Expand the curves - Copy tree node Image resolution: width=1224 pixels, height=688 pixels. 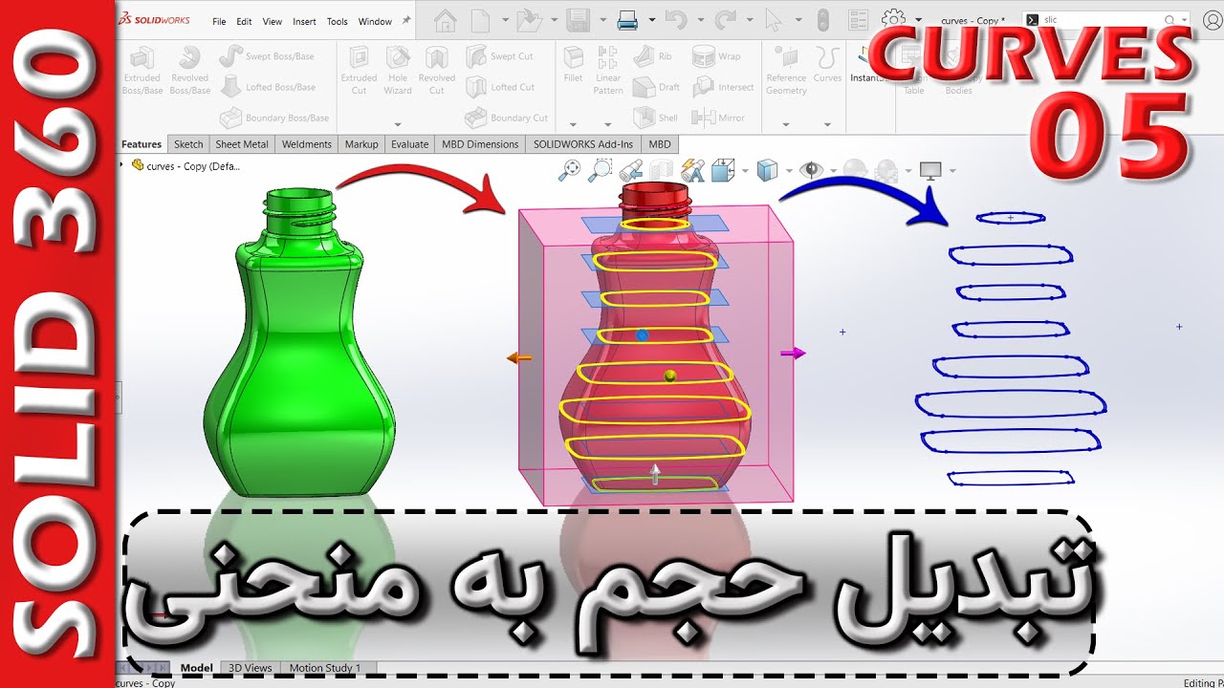tap(121, 164)
